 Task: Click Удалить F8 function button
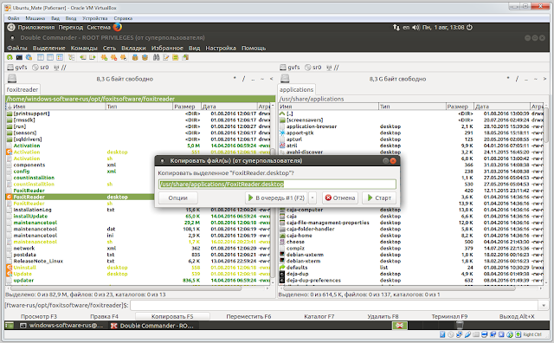click(383, 316)
